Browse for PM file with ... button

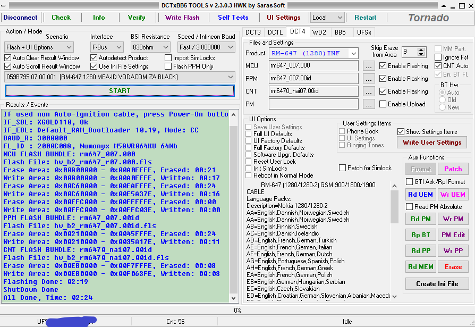(368, 104)
